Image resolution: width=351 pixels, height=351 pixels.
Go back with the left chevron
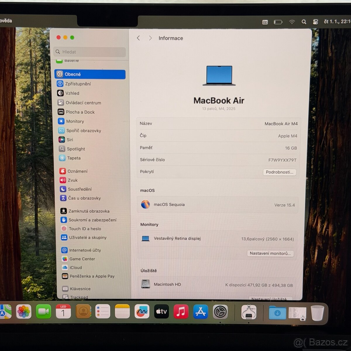click(x=138, y=38)
